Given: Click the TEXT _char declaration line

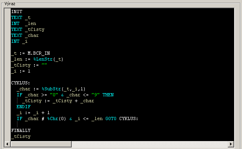Looking at the screenshot, I should [x=25, y=35].
